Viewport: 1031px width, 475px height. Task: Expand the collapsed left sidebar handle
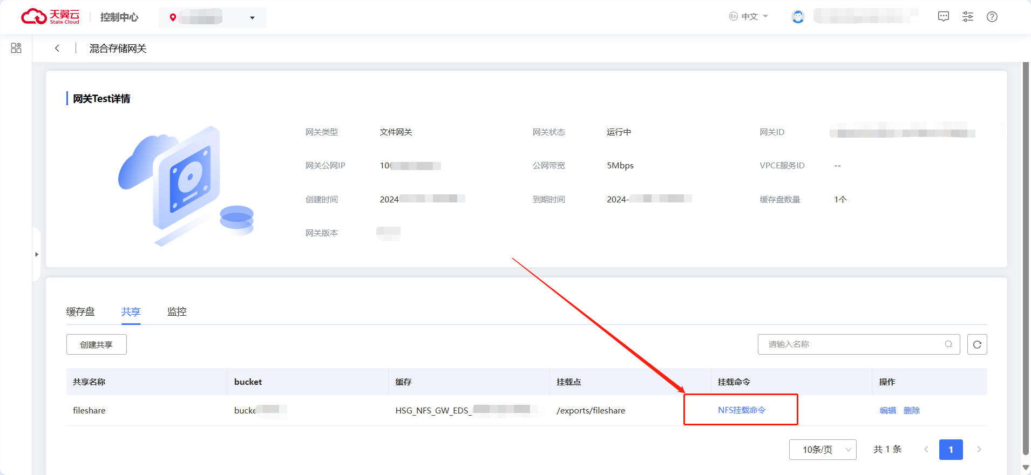(x=37, y=254)
